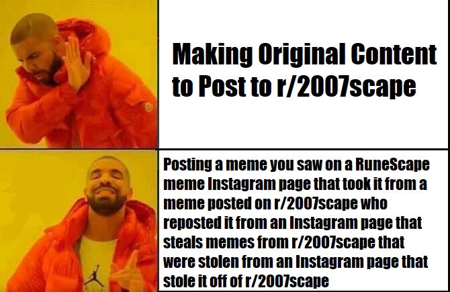
Task: Click the round badge on orange jacket sleeve
Action: pyautogui.click(x=148, y=107)
